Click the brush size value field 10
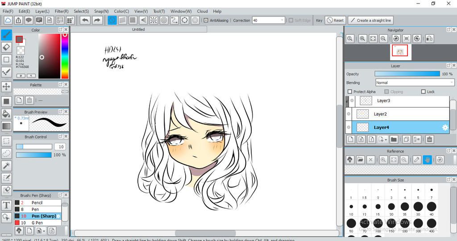 tap(60, 146)
